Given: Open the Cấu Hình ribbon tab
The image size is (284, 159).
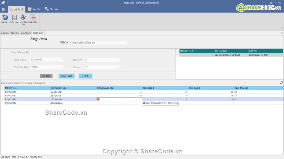Looking at the screenshot, I should (x=51, y=9).
